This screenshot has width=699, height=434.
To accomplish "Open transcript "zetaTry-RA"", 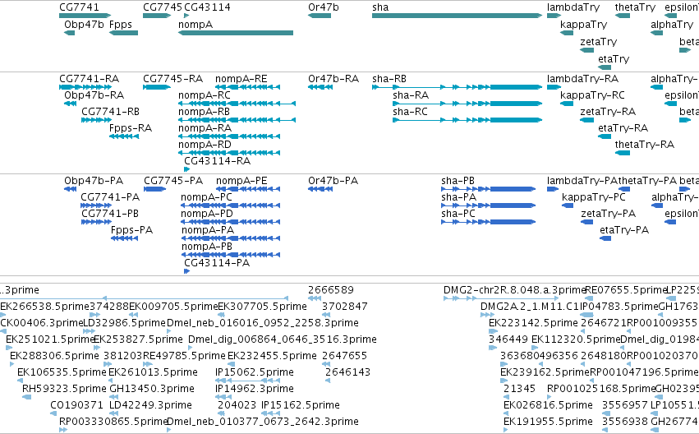I will point(608,112).
